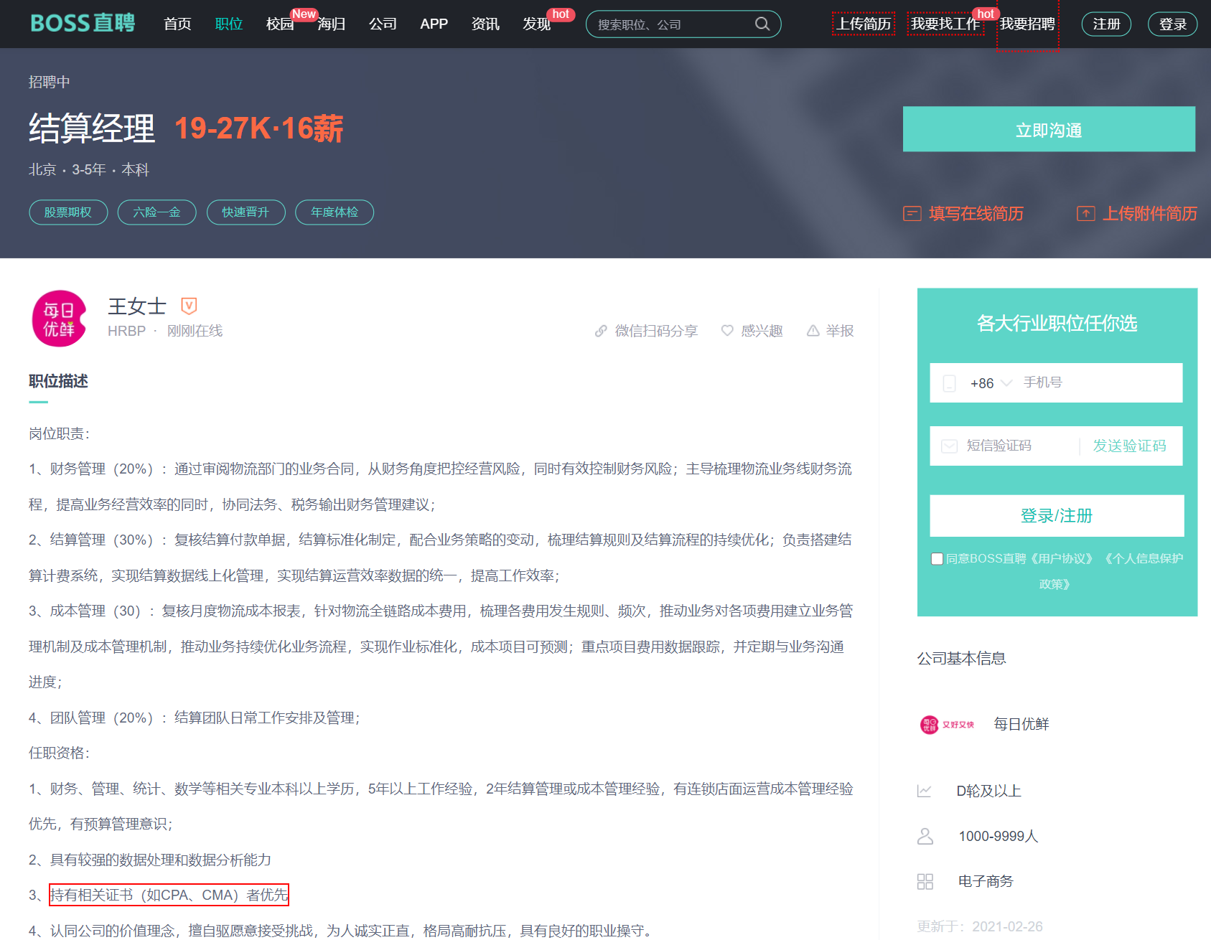This screenshot has height=940, width=1211.
Task: Open the 《用户协议》 link
Action: point(1062,559)
